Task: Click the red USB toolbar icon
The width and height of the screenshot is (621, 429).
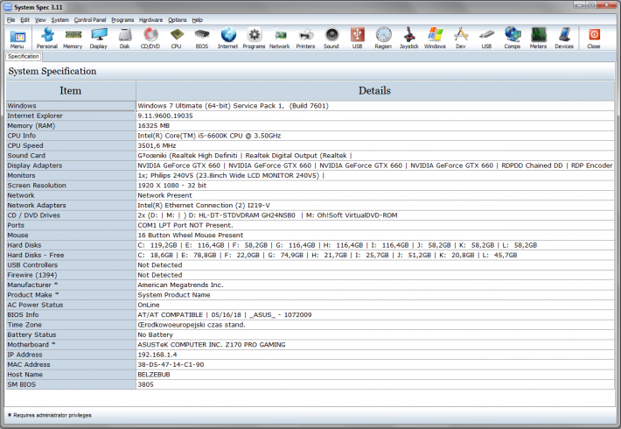Action: pyautogui.click(x=357, y=39)
